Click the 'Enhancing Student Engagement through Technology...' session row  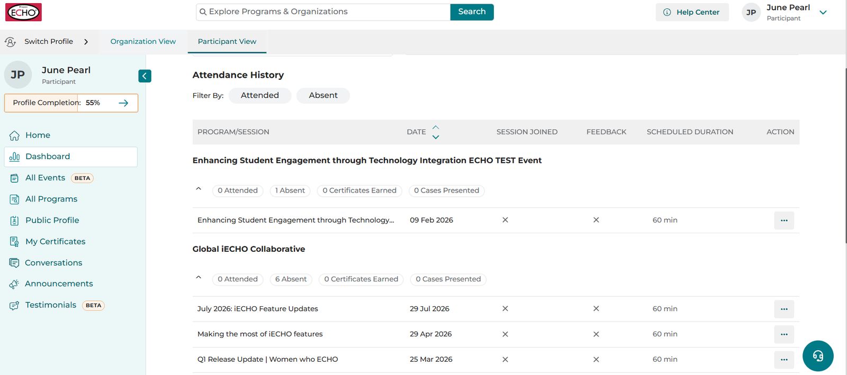point(296,221)
